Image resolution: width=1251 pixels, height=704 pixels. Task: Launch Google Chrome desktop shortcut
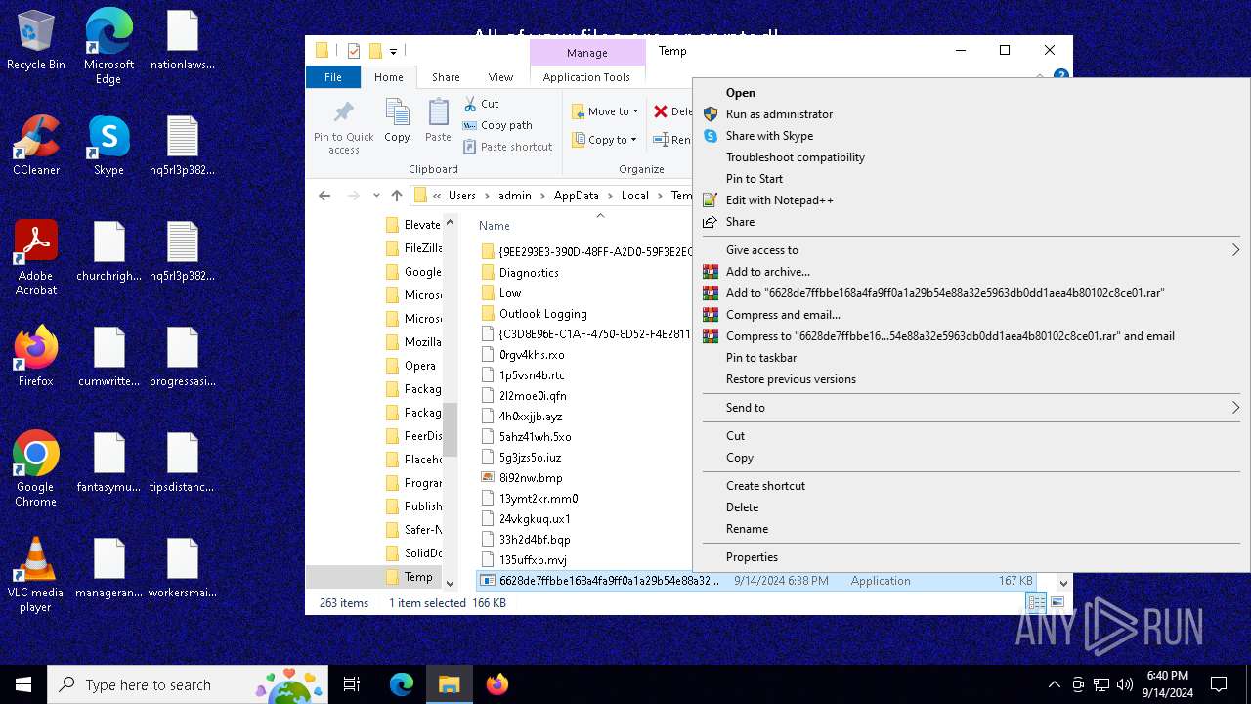click(x=36, y=469)
